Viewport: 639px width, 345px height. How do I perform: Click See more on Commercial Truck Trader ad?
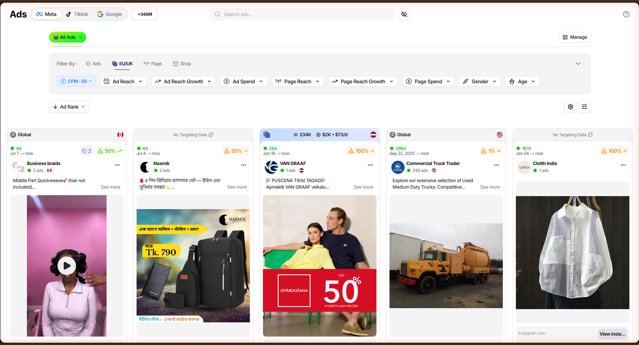coord(490,187)
